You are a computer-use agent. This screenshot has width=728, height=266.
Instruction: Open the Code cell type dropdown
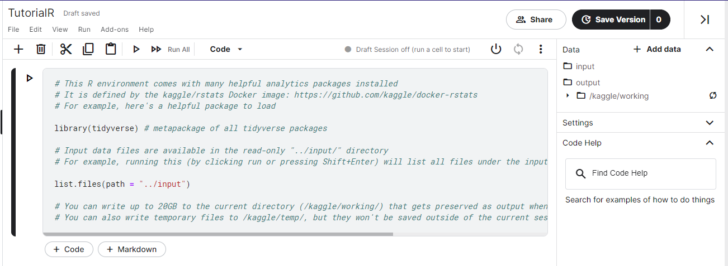(x=226, y=49)
